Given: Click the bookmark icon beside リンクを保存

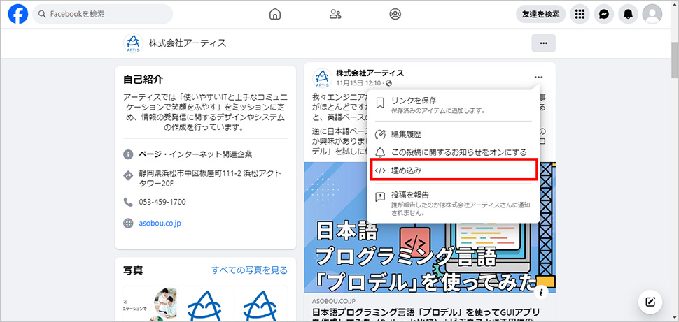Looking at the screenshot, I should tap(380, 103).
